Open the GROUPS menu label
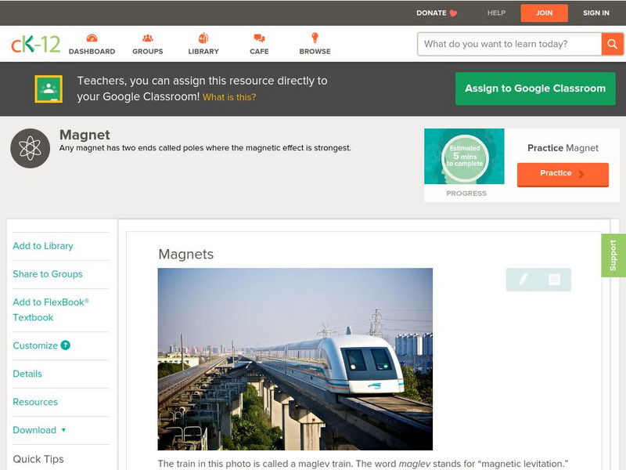626x470 pixels. [x=148, y=52]
